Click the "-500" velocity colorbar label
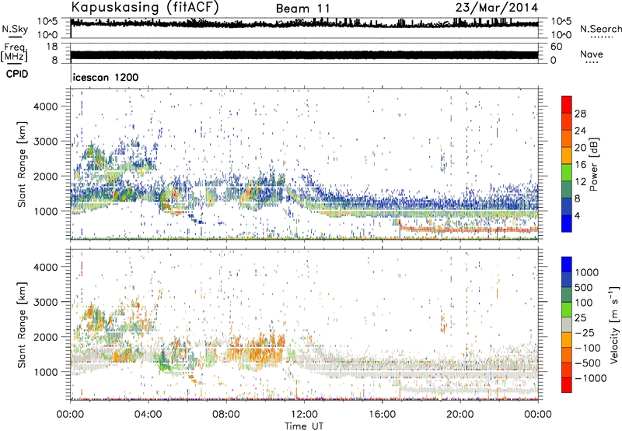The image size is (622, 431). click(x=588, y=363)
